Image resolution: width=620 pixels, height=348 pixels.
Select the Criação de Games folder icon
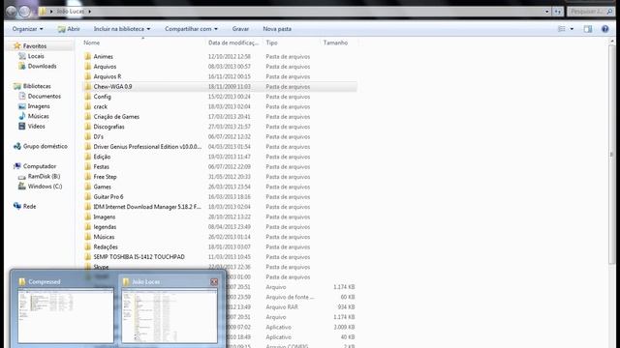pyautogui.click(x=88, y=116)
